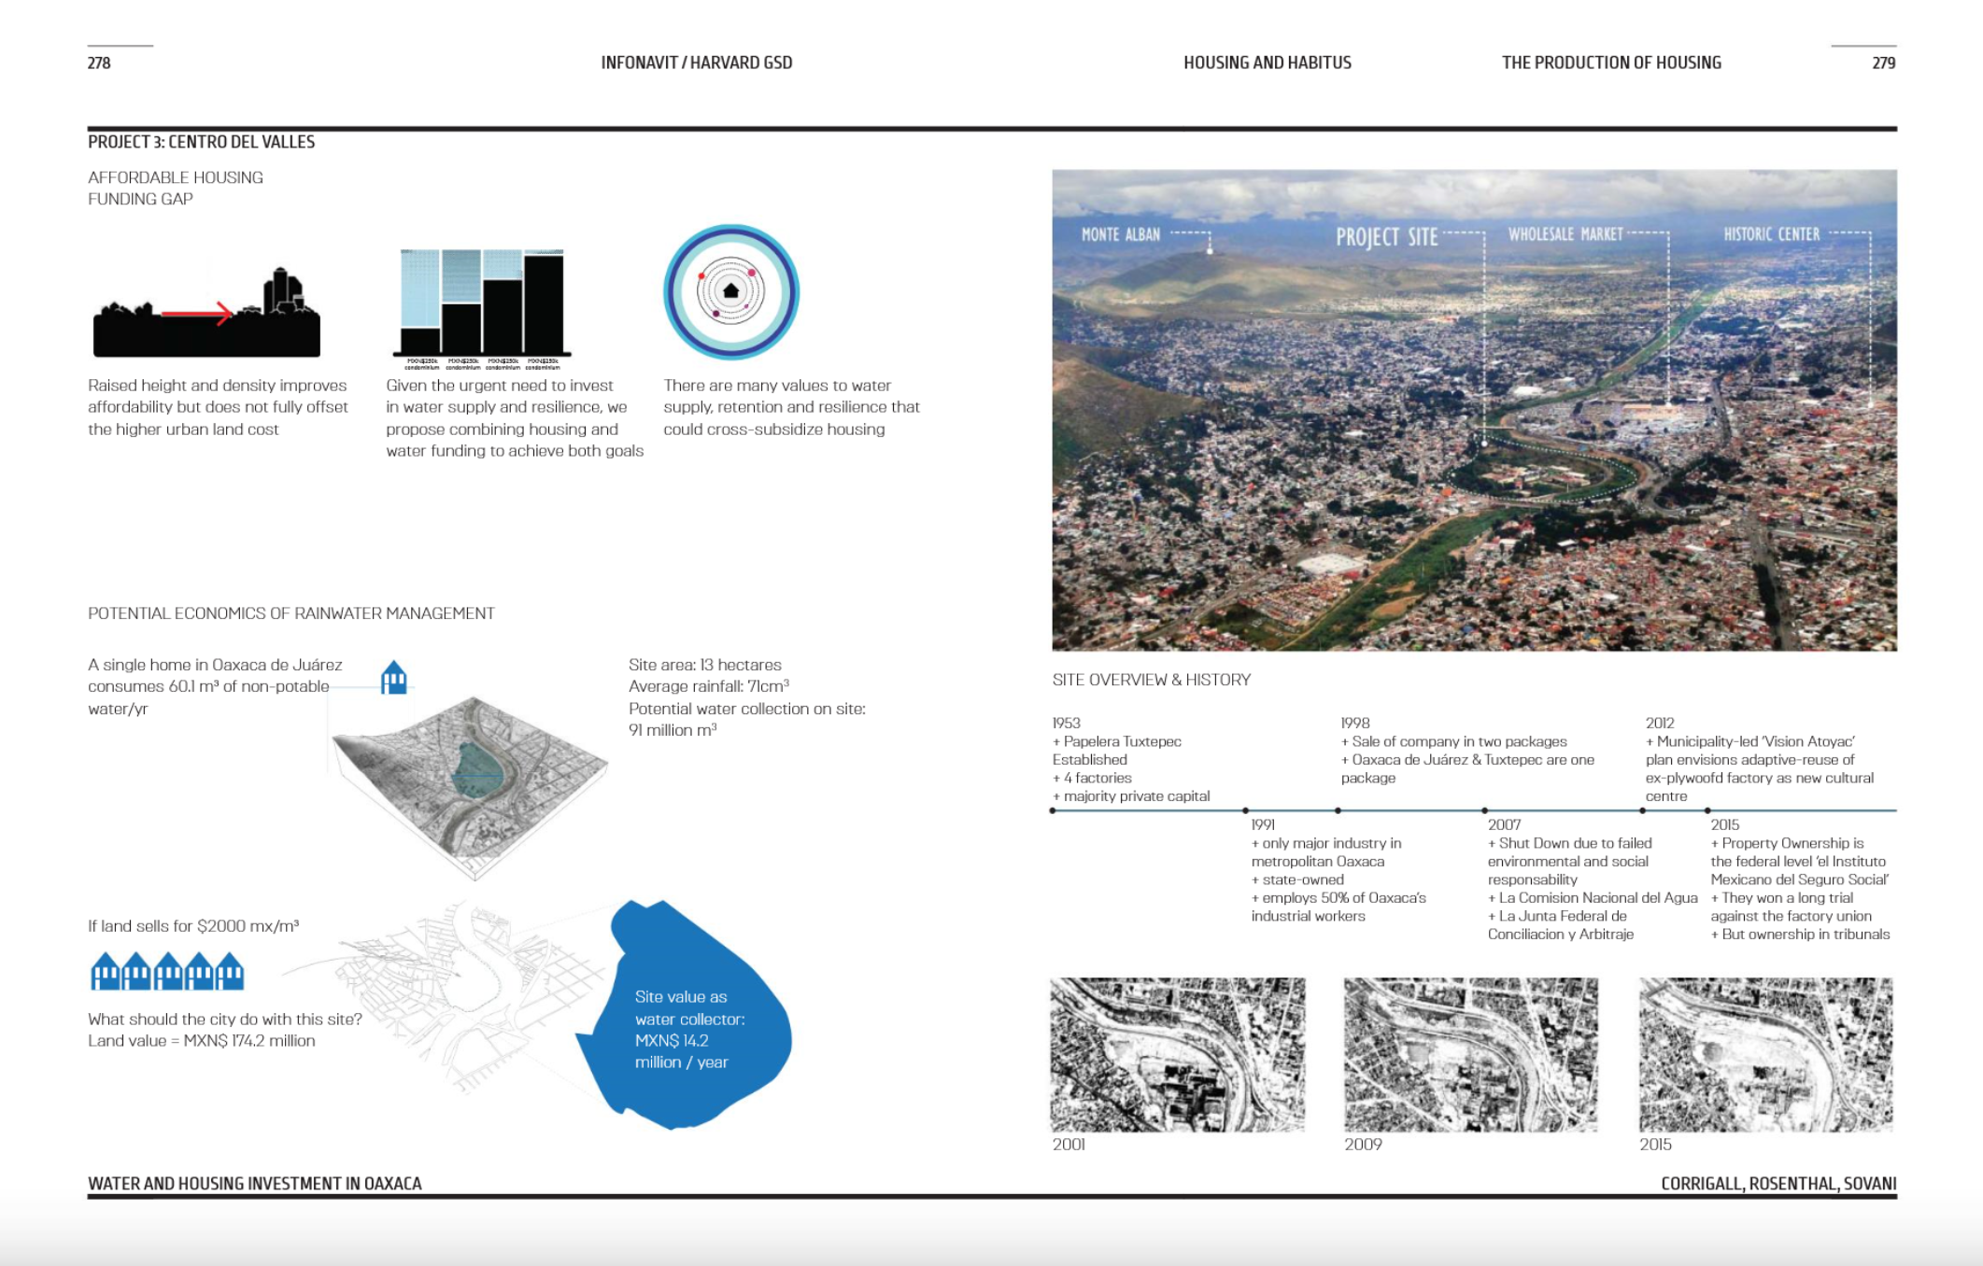Open the 2001 aerial photo thumbnail

click(1177, 1055)
